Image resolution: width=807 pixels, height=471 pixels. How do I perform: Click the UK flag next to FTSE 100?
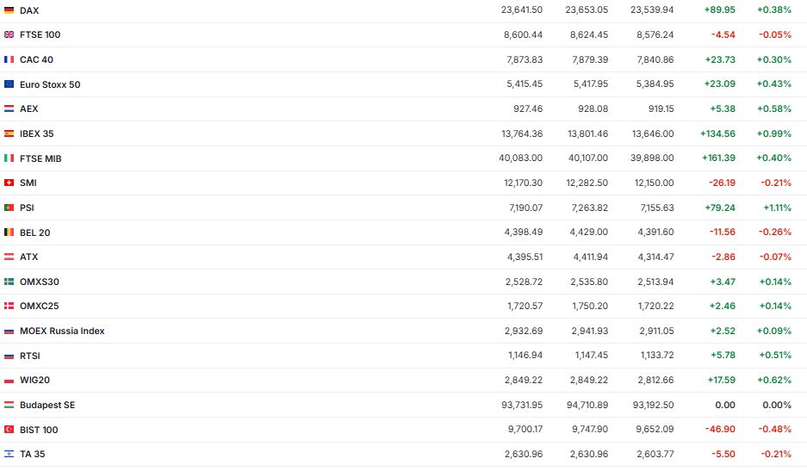pos(9,34)
